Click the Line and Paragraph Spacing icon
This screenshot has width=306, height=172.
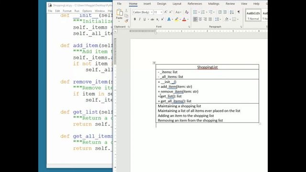(x=217, y=19)
